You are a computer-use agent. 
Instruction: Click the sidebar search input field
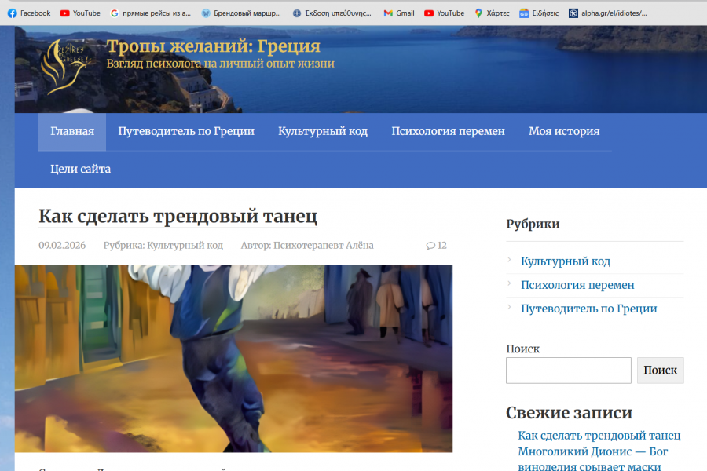[x=569, y=371]
